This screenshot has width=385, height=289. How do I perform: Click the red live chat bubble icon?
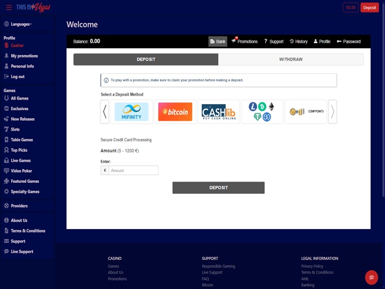click(371, 277)
